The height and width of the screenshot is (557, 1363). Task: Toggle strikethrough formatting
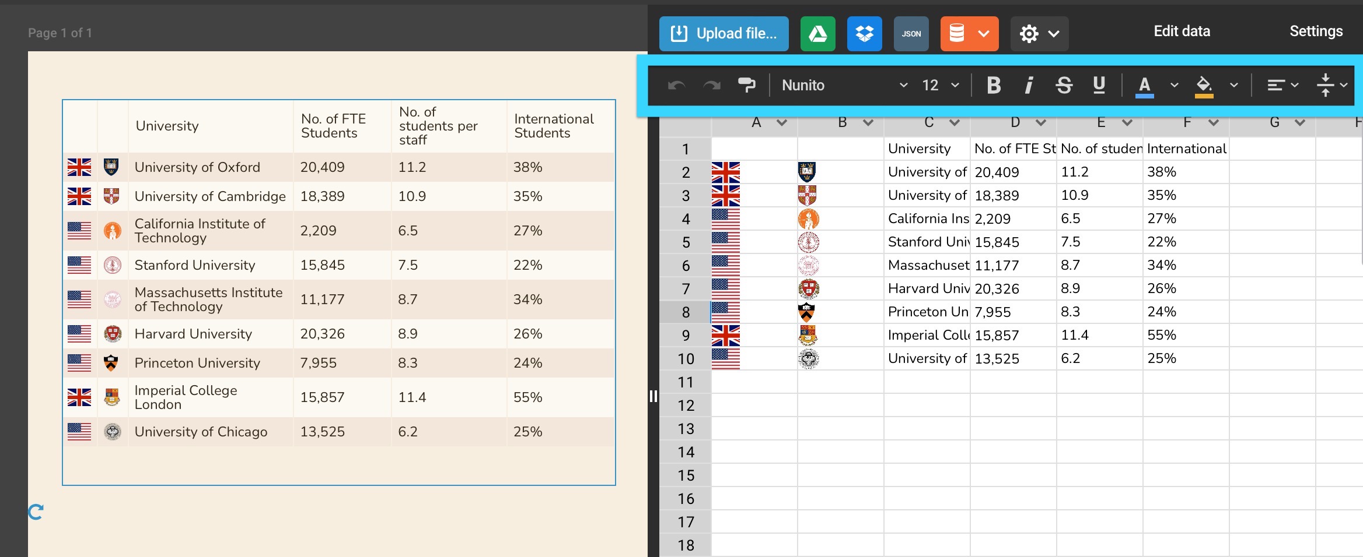point(1064,86)
